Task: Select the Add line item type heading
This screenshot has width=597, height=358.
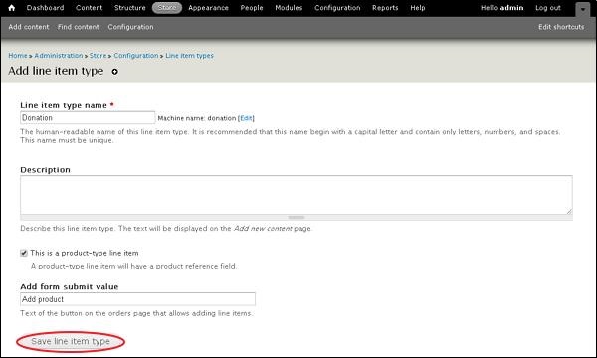Action: (56, 71)
